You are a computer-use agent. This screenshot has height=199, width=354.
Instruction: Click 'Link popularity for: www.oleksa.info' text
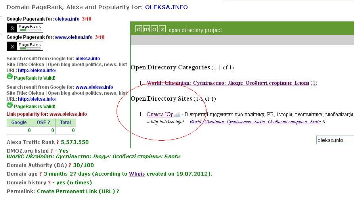click(x=47, y=114)
